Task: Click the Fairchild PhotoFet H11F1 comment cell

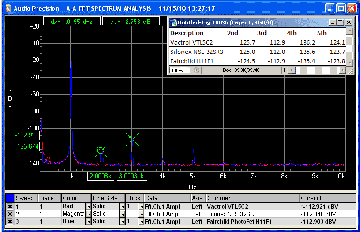Action: pyautogui.click(x=253, y=222)
